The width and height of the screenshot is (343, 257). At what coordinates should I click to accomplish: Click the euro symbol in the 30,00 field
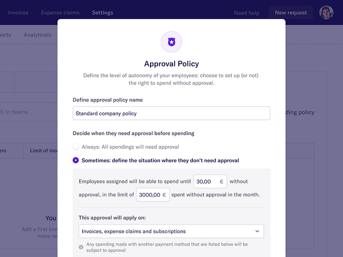[x=222, y=181]
